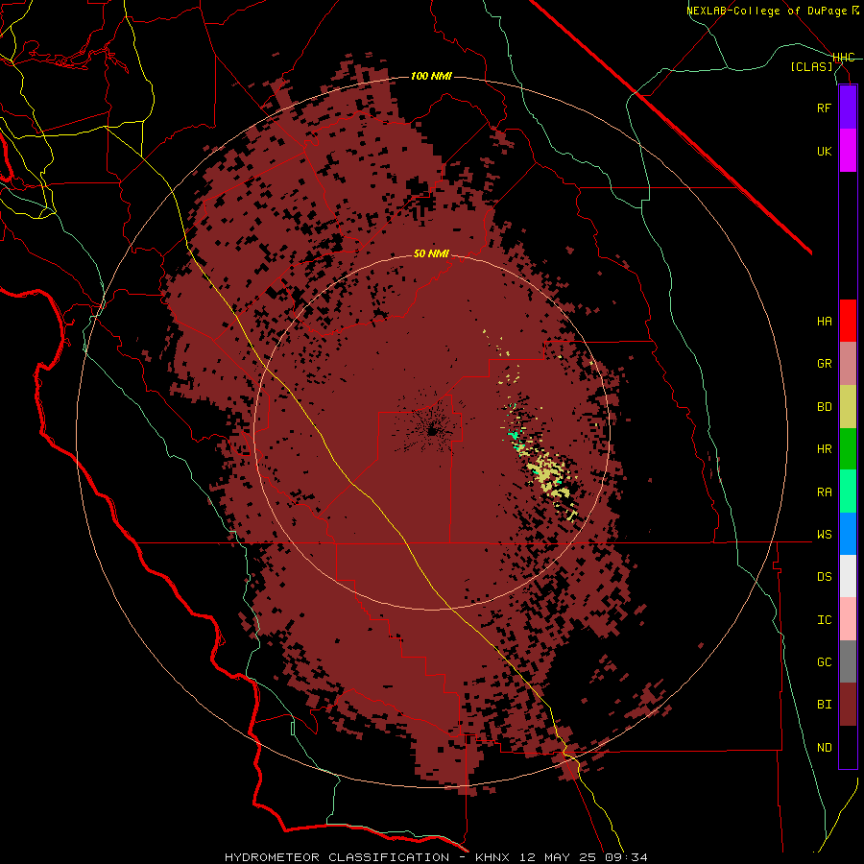Click the HYDROMETEOR CLASSIFICATION title text
This screenshot has width=864, height=864.
(337, 857)
